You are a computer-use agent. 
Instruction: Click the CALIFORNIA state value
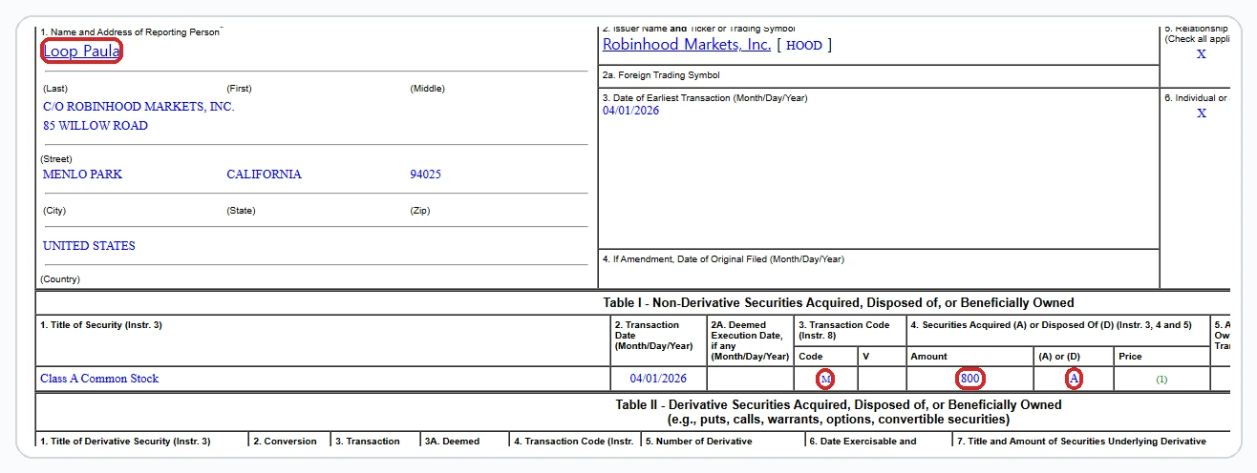tap(264, 175)
